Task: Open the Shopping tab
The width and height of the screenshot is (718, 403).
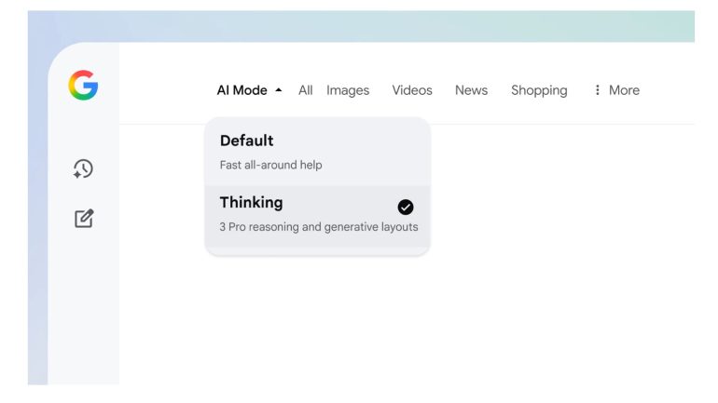Action: [x=539, y=90]
